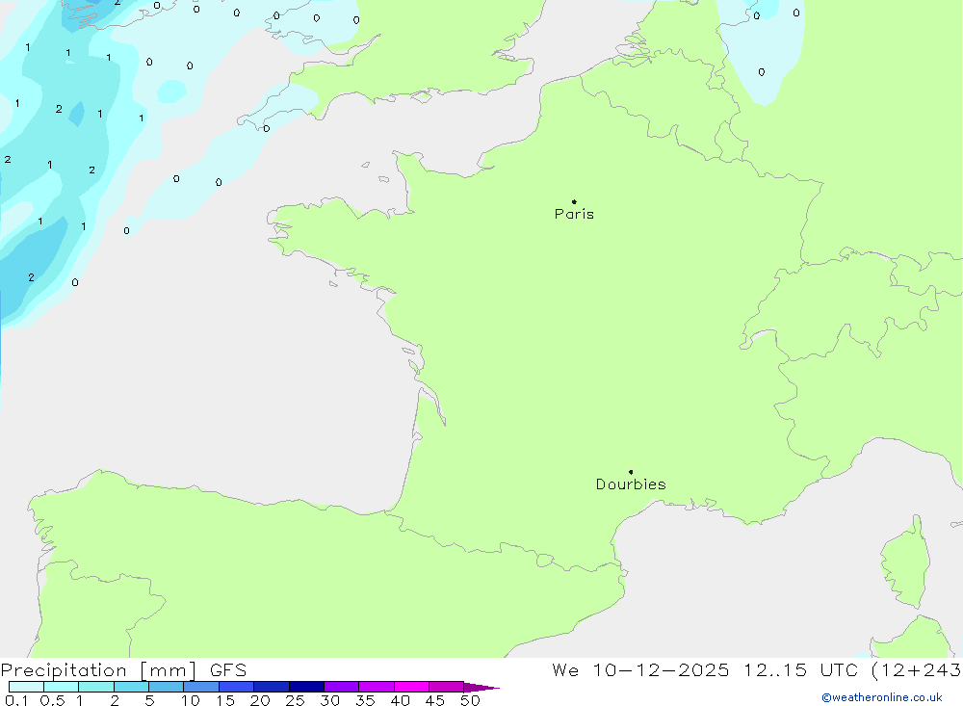Click the 20 legend scale value
This screenshot has height=706, width=963.
260,700
